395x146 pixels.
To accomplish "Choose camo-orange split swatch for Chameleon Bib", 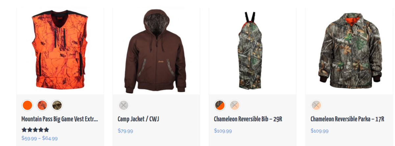I will 220,105.
